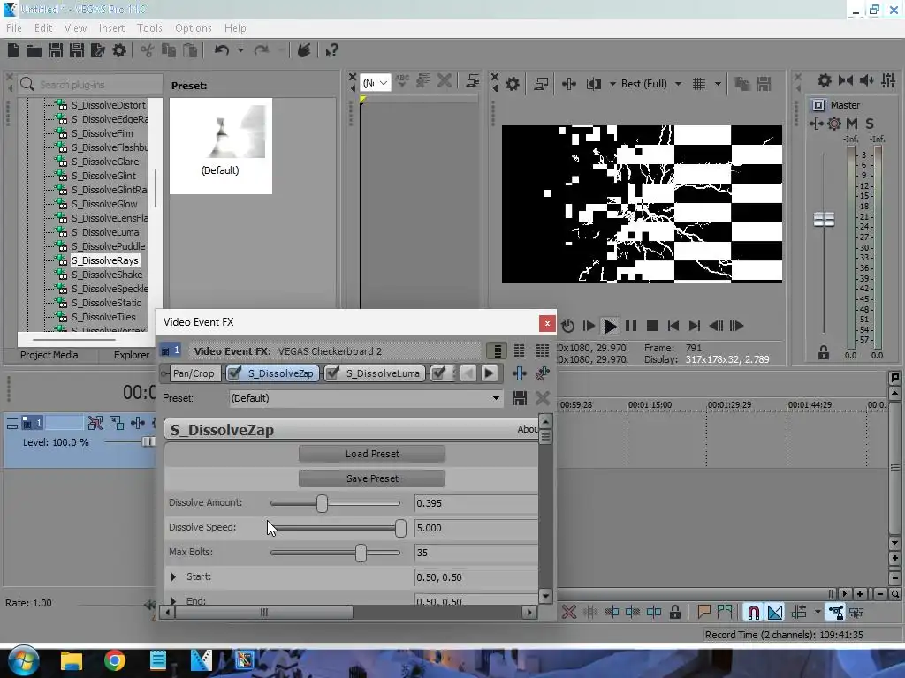The width and height of the screenshot is (905, 678).
Task: Open the Undo history dropdown arrow
Action: (x=240, y=50)
